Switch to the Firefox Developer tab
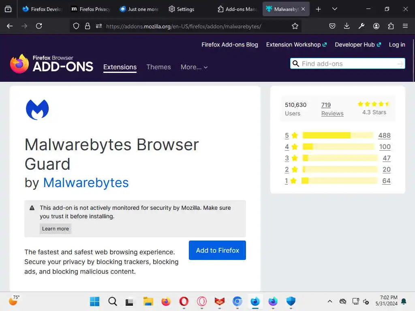 (42, 9)
